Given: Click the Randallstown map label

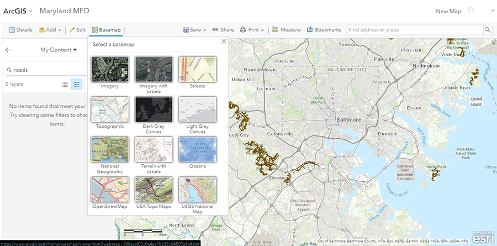Looking at the screenshot, I should point(260,70).
